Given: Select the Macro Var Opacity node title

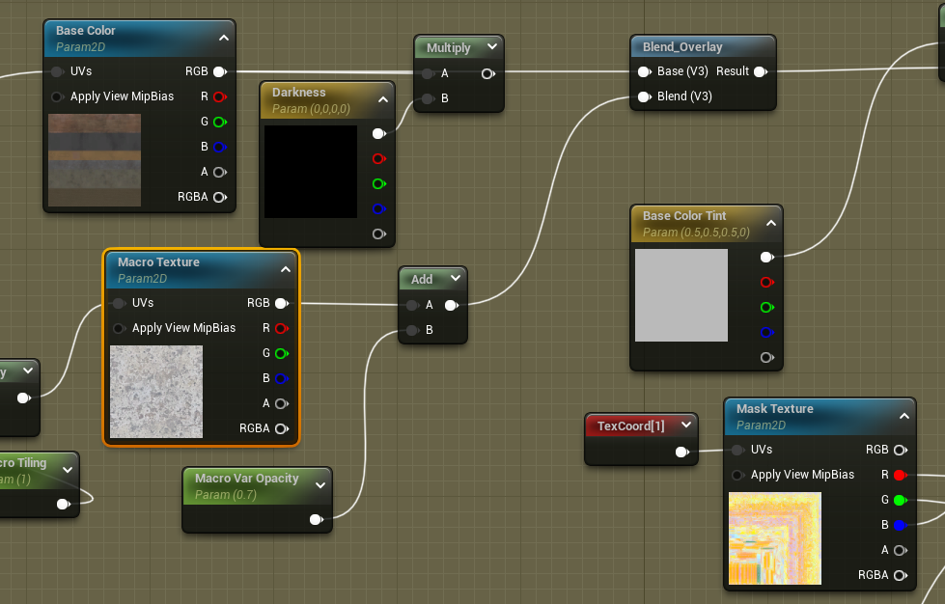Looking at the screenshot, I should [246, 479].
